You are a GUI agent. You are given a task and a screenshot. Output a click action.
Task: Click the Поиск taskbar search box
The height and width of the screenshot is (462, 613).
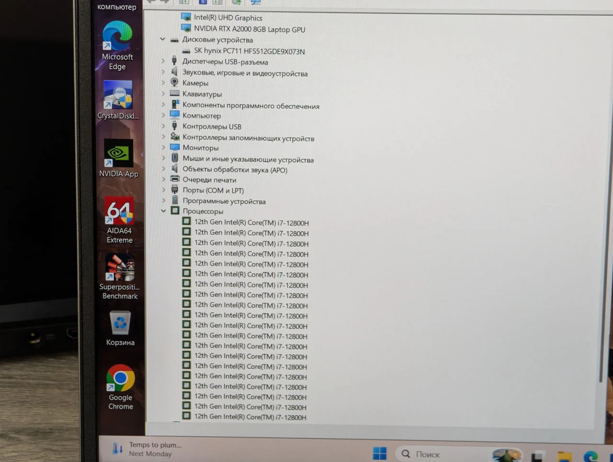443,454
